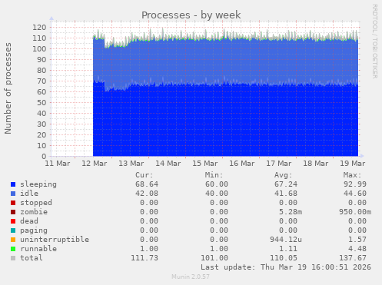Click the 'sleeping' legend label

click(x=38, y=184)
